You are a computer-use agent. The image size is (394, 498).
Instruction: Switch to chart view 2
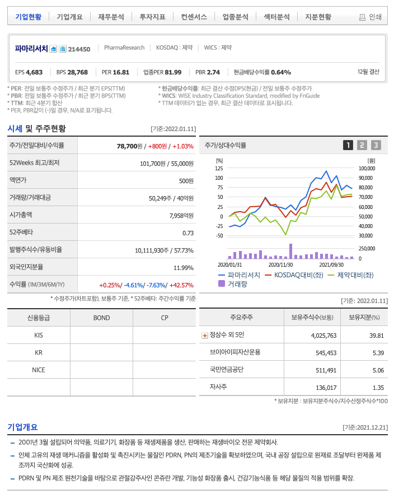(362, 145)
